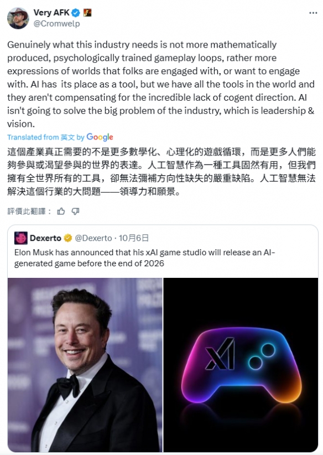
Task: Click the affiliate badge next to Very AFK
Action: coord(87,13)
